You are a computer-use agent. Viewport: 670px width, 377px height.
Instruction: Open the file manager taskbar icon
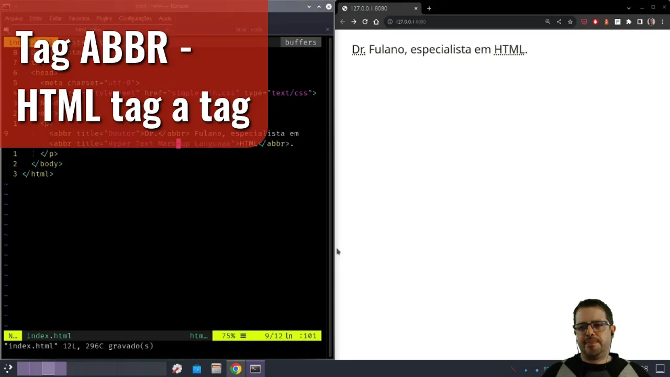pos(216,369)
